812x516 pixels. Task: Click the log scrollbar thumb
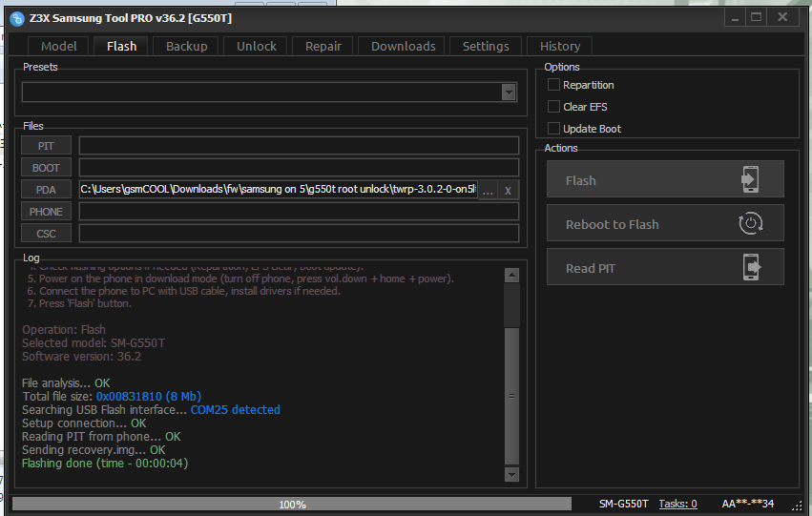coord(511,396)
